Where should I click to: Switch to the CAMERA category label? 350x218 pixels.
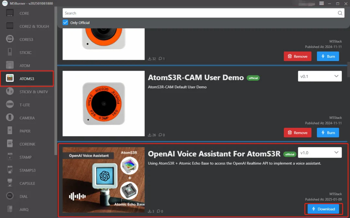pos(27,118)
